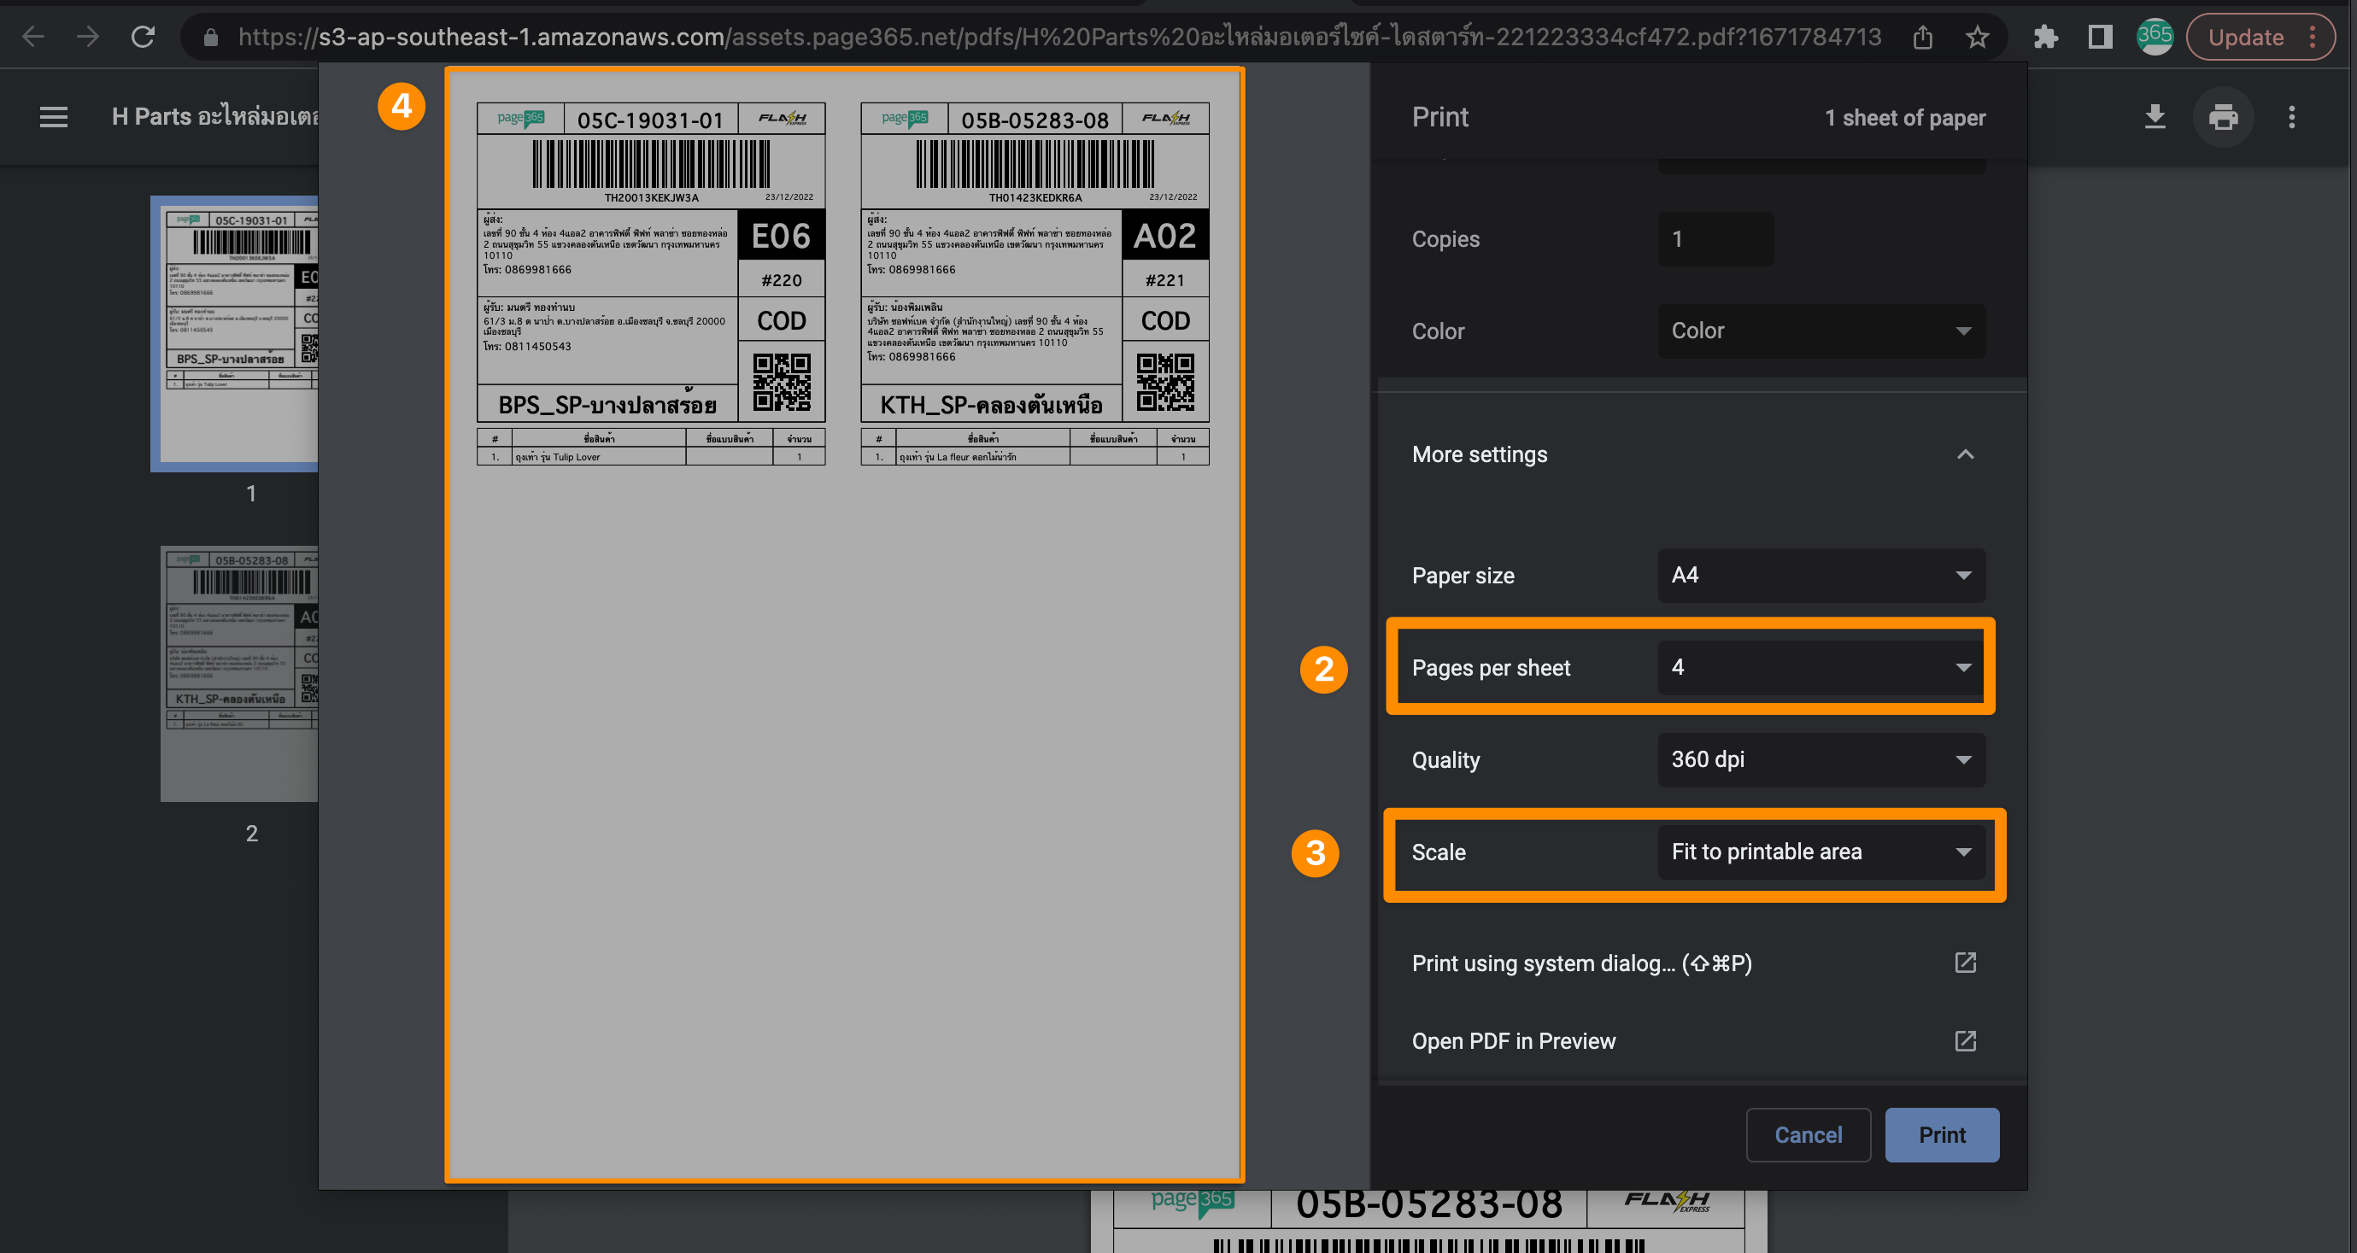Click Print using system dialog
The image size is (2357, 1253).
tap(1581, 963)
